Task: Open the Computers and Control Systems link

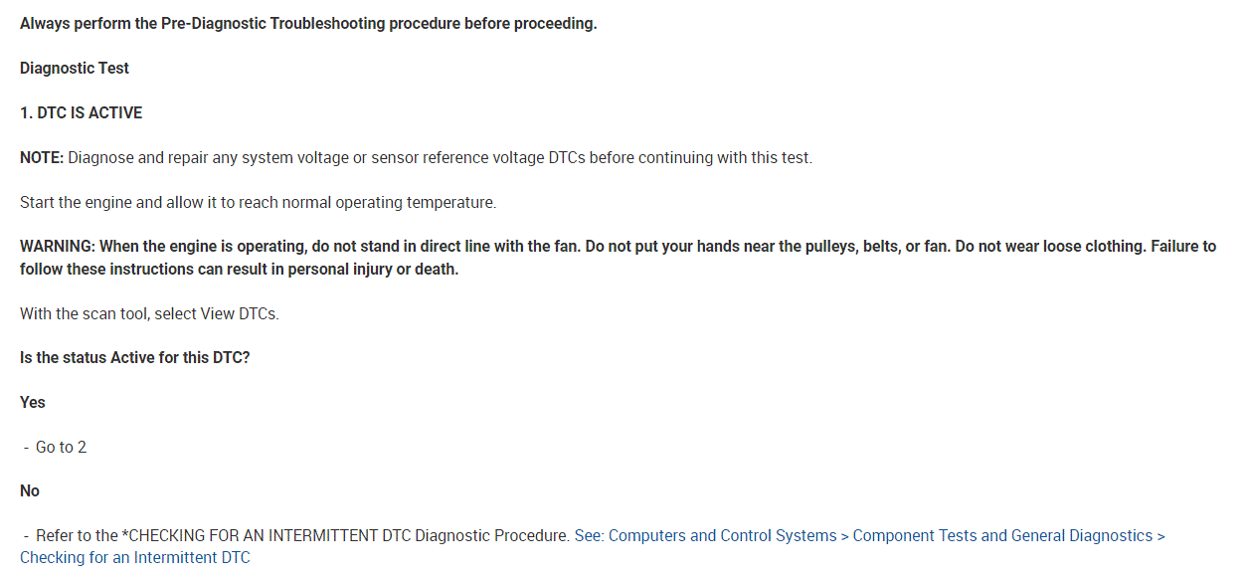Action: tap(722, 535)
